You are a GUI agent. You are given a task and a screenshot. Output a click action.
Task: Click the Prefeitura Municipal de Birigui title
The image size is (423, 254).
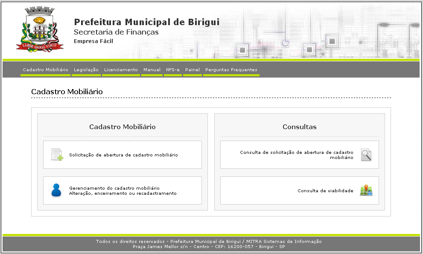(147, 22)
